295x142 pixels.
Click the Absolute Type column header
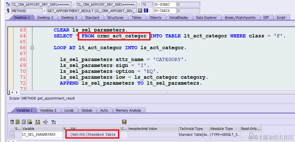[225, 129]
